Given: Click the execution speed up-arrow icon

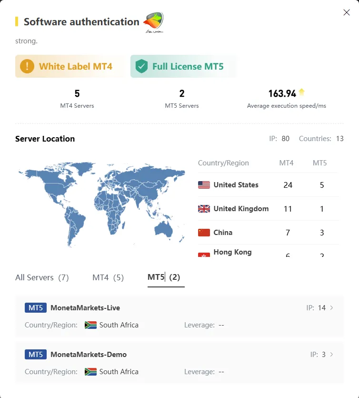Looking at the screenshot, I should 301,92.
